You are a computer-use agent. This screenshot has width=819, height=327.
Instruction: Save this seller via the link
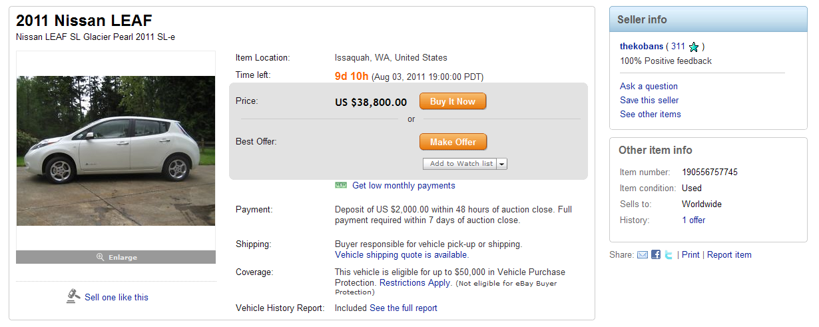click(649, 100)
